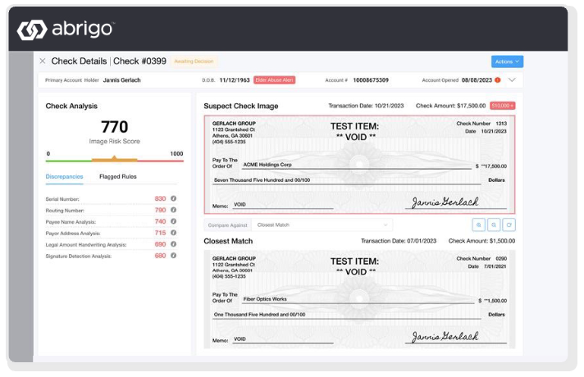This screenshot has width=584, height=377.
Task: Click routing number score 790
Action: click(160, 210)
